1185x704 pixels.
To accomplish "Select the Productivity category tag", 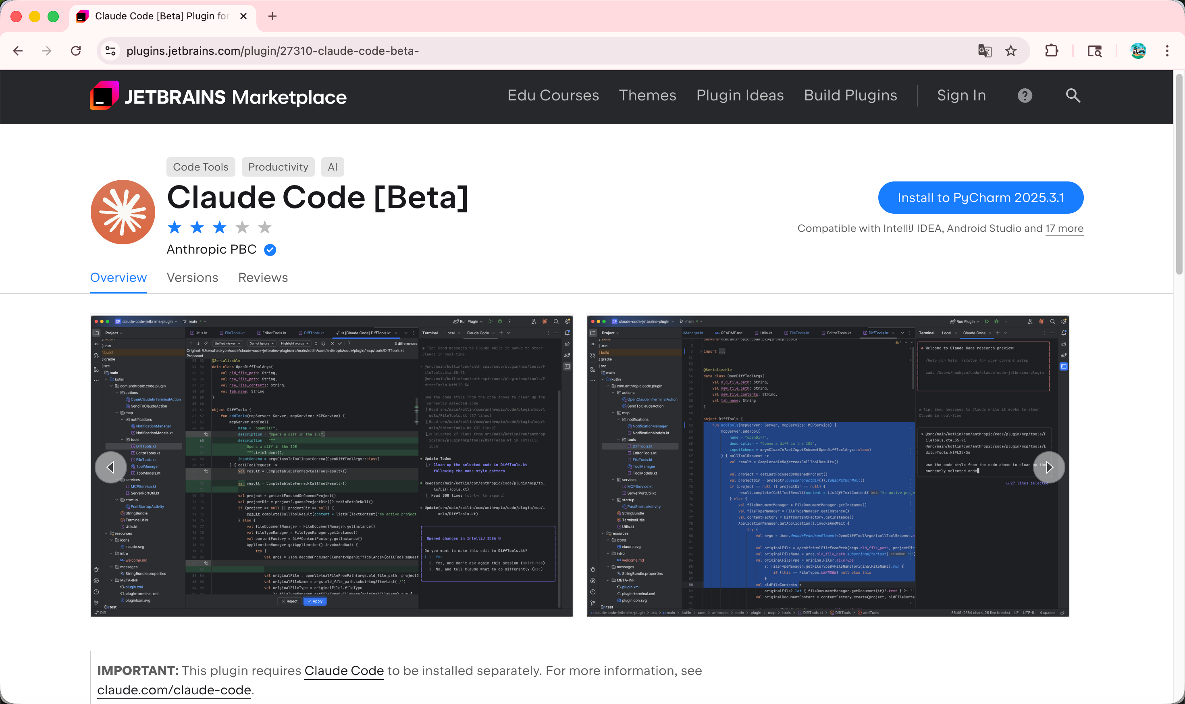I will click(278, 167).
